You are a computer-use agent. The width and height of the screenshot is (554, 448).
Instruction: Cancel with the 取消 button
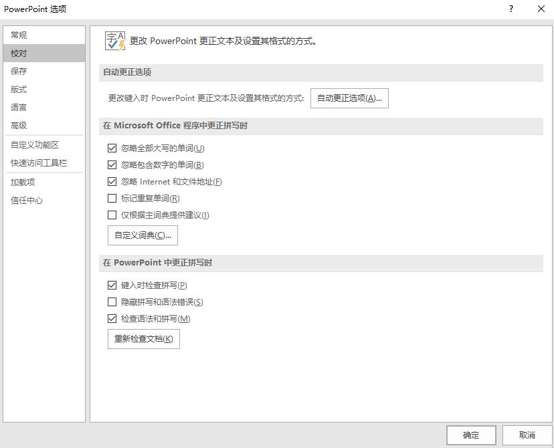coord(527,435)
